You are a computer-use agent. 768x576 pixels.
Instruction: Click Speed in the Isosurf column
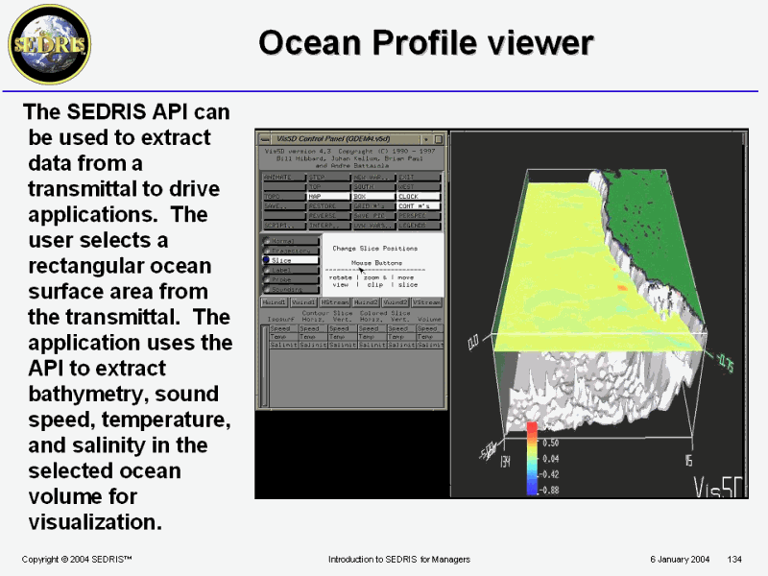(282, 328)
